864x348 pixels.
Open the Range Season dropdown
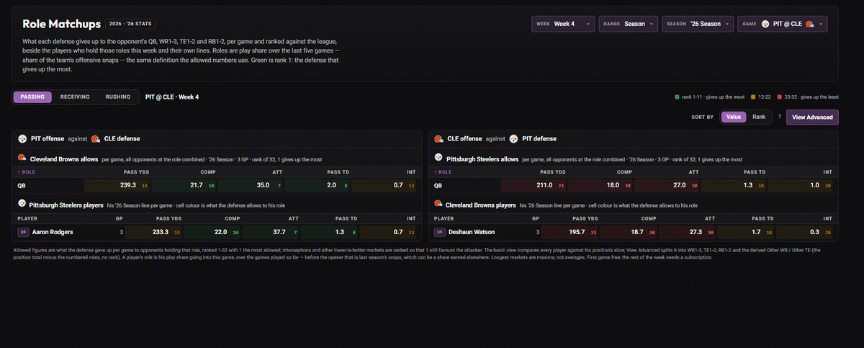pyautogui.click(x=628, y=24)
